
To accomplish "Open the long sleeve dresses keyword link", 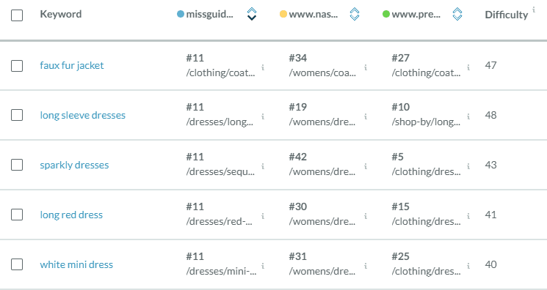I will tap(83, 115).
